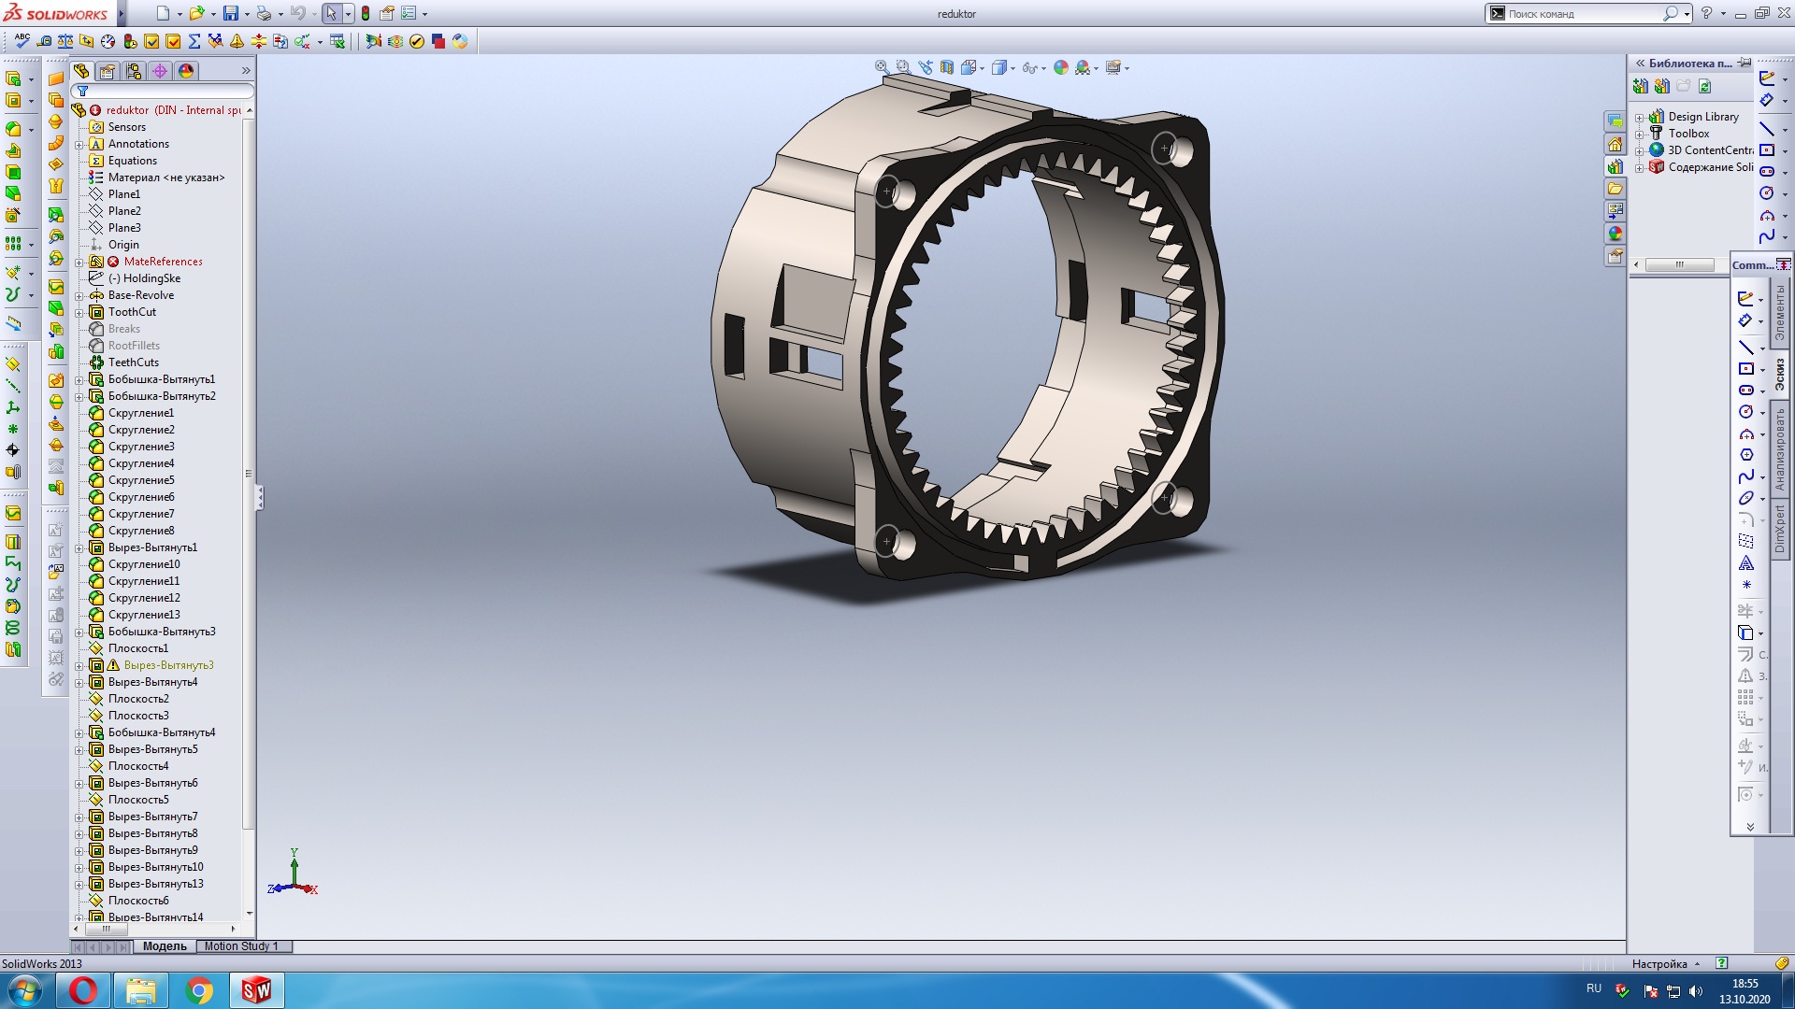
Task: Open the ConfigurationManager tab icon
Action: pos(134,71)
